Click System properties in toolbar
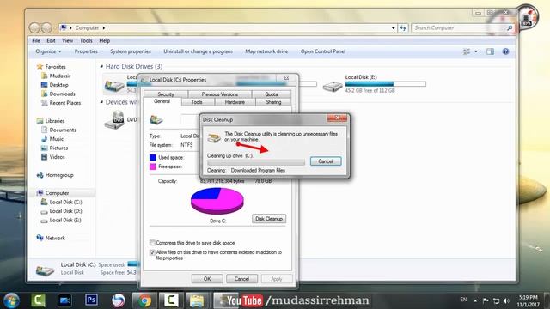Viewport: 550px width, 309px height. pos(131,51)
